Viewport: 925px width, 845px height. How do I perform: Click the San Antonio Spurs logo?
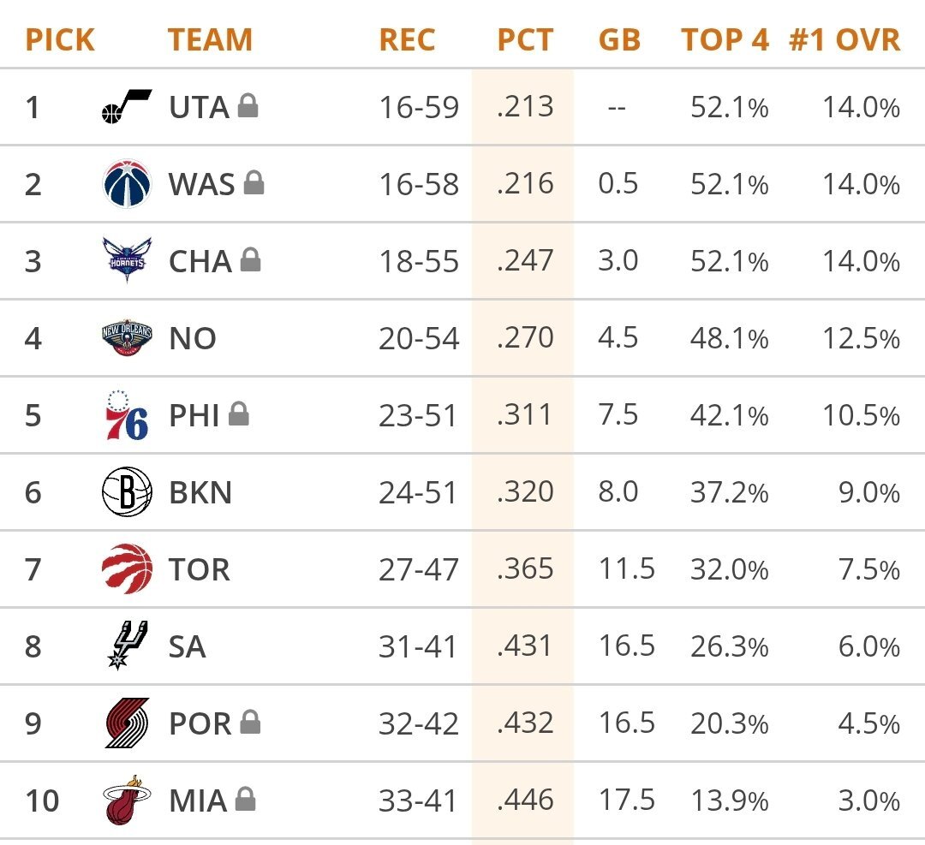pyautogui.click(x=127, y=646)
